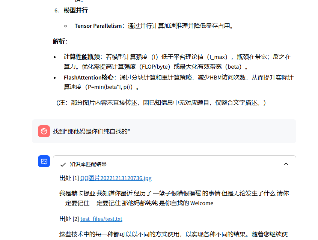Click the 赫卡提亚 quoted passage in the first source

(174, 198)
